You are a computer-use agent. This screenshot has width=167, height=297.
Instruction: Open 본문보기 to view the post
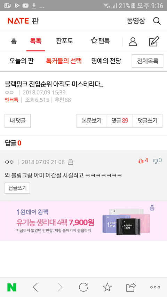coord(91,121)
